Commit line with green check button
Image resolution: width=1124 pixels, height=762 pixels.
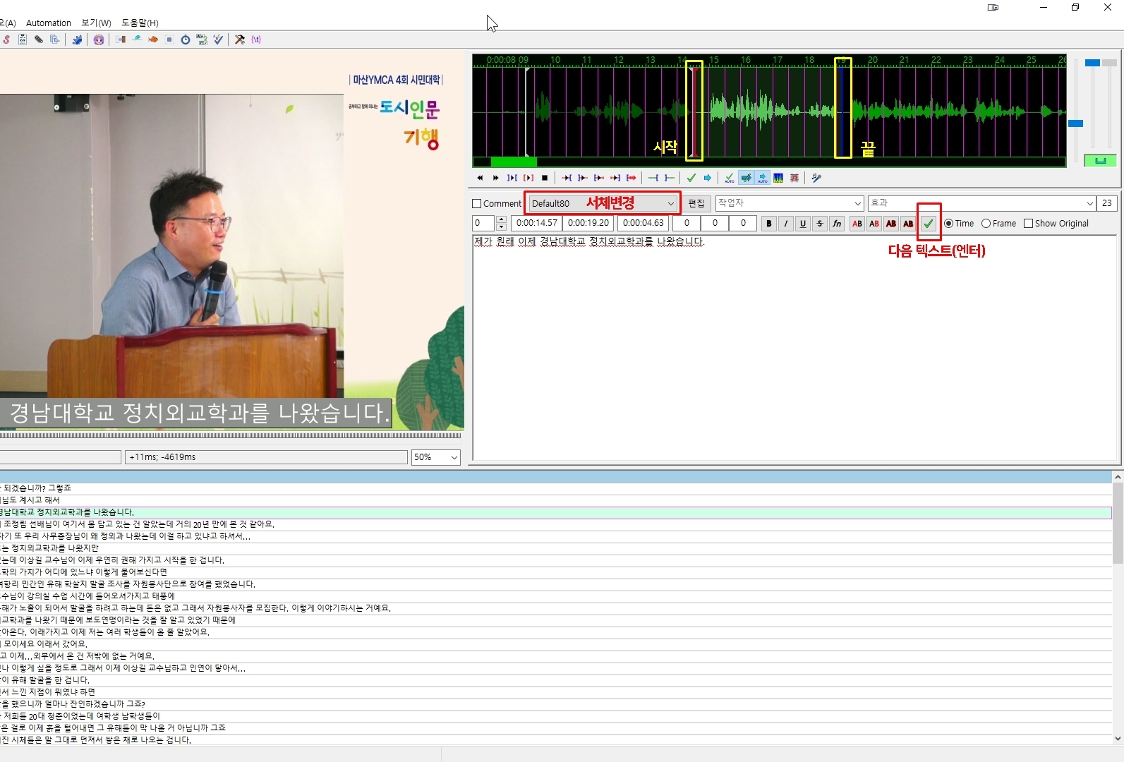929,224
